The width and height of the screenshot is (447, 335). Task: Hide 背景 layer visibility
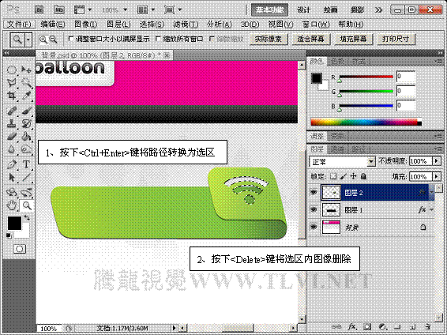point(314,228)
